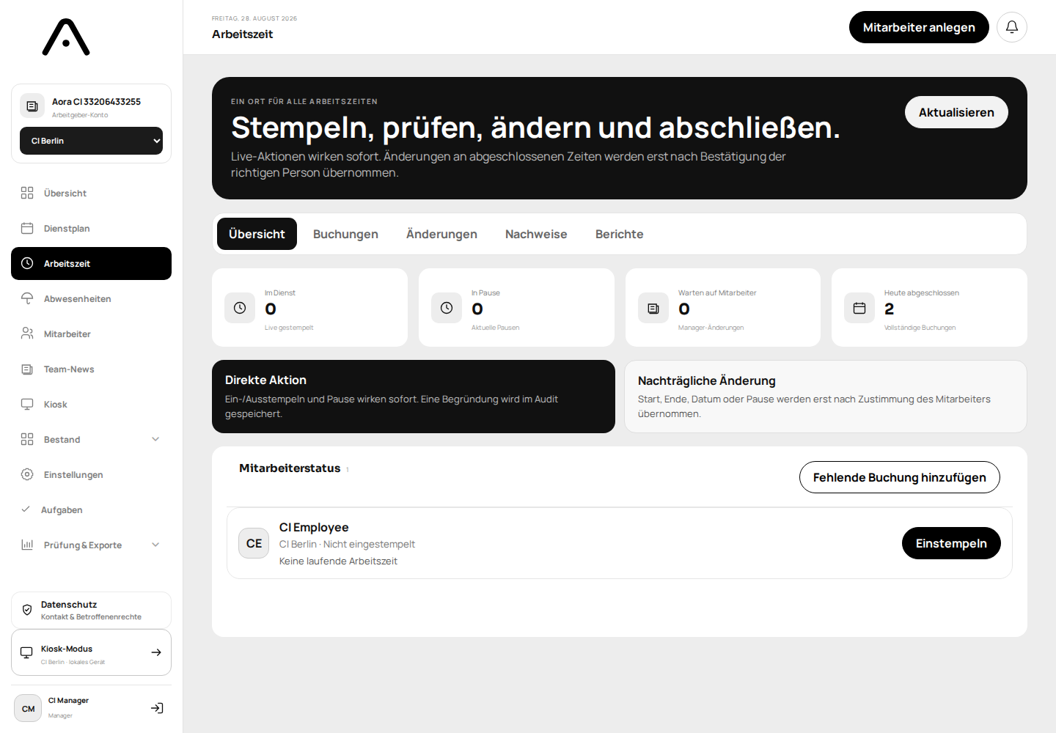Image resolution: width=1056 pixels, height=733 pixels.
Task: Click the CM manager avatar
Action: pyautogui.click(x=28, y=708)
